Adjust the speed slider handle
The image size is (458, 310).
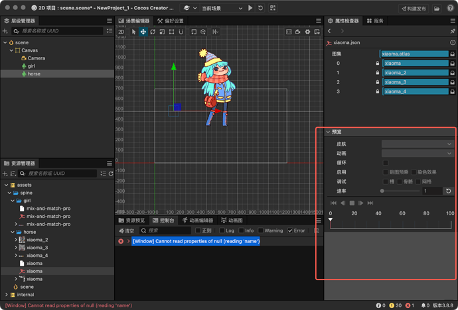382,191
